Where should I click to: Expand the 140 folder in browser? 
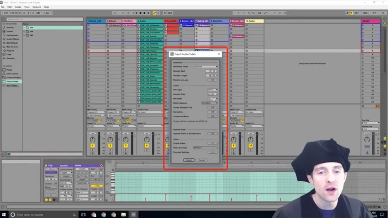pyautogui.click(x=24, y=35)
